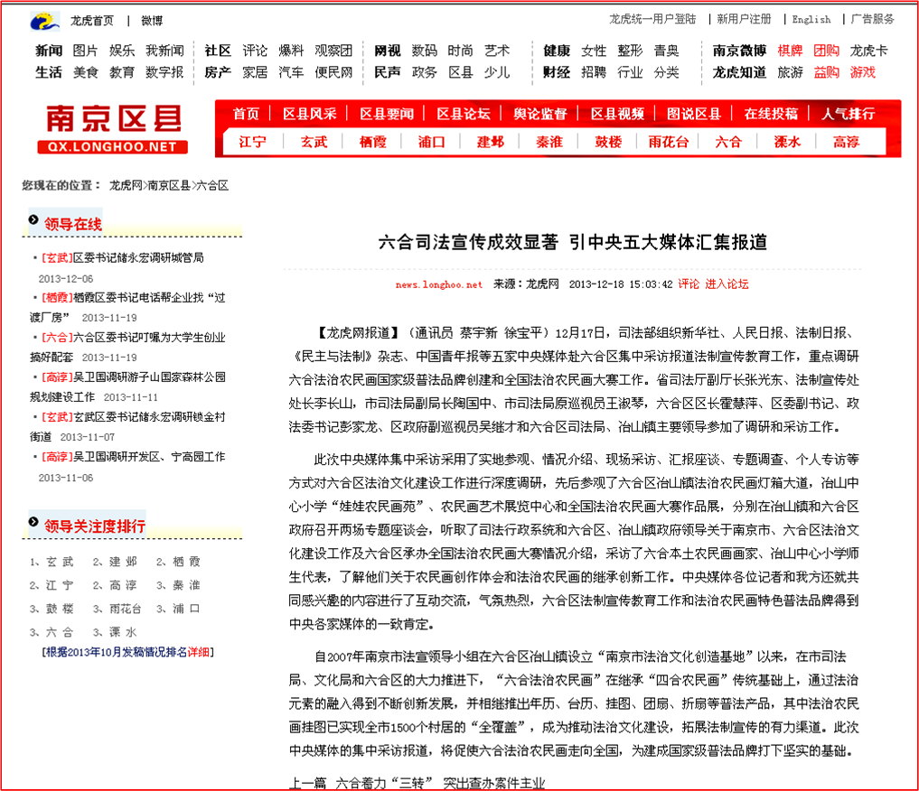This screenshot has height=791, width=919.
Task: Open the 房产 channel link
Action: click(218, 72)
